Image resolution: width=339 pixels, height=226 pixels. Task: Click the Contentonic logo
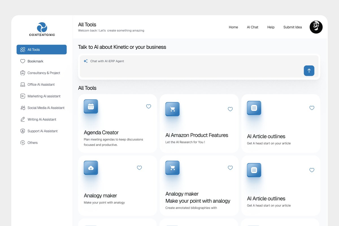click(x=42, y=29)
